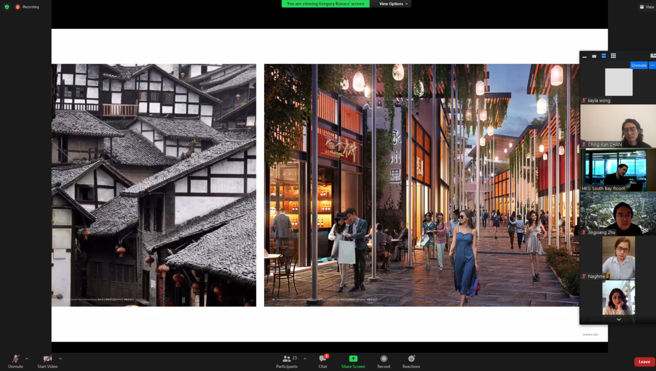Toggle Start Video camera button
Screen dimensions: 656x371
tap(48, 360)
